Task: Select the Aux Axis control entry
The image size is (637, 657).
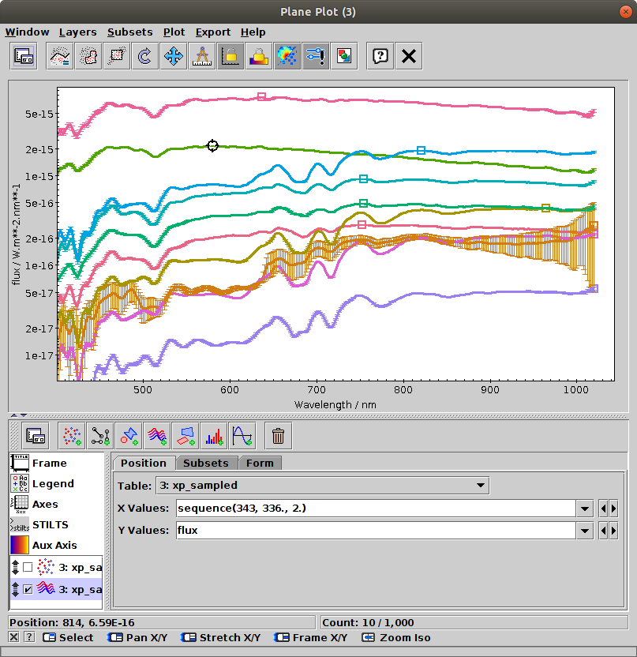Action: pos(54,545)
